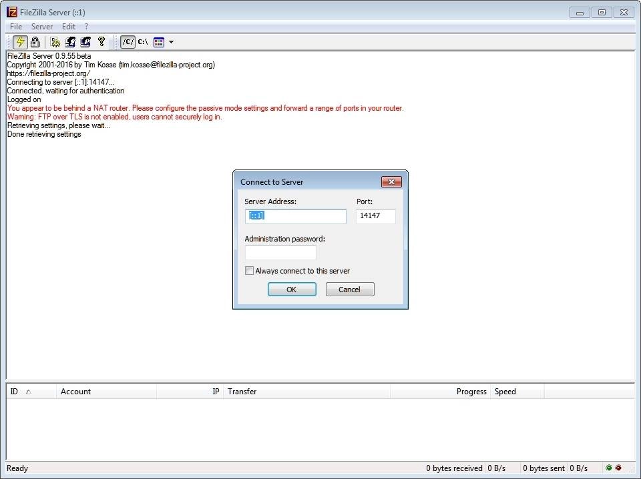Viewport: 641px width, 479px height.
Task: Click the padlock lock server icon
Action: pos(35,41)
